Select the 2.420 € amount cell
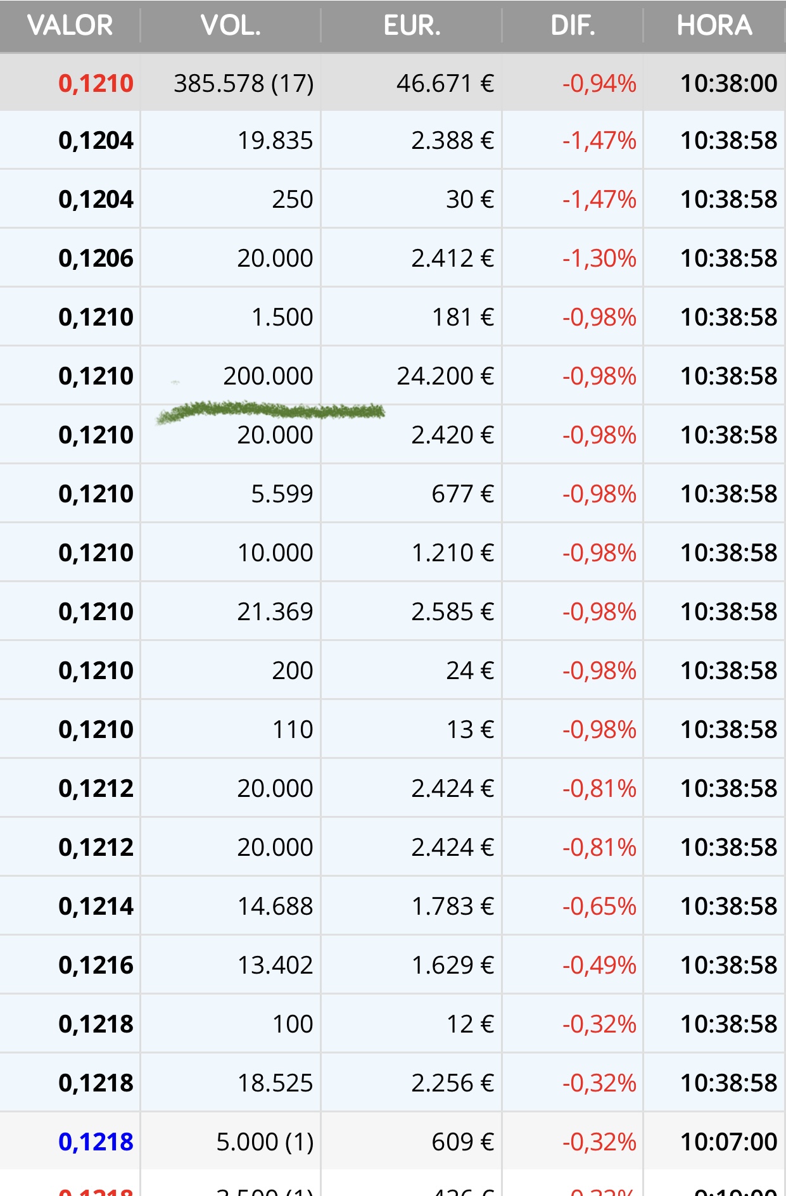 pos(452,435)
